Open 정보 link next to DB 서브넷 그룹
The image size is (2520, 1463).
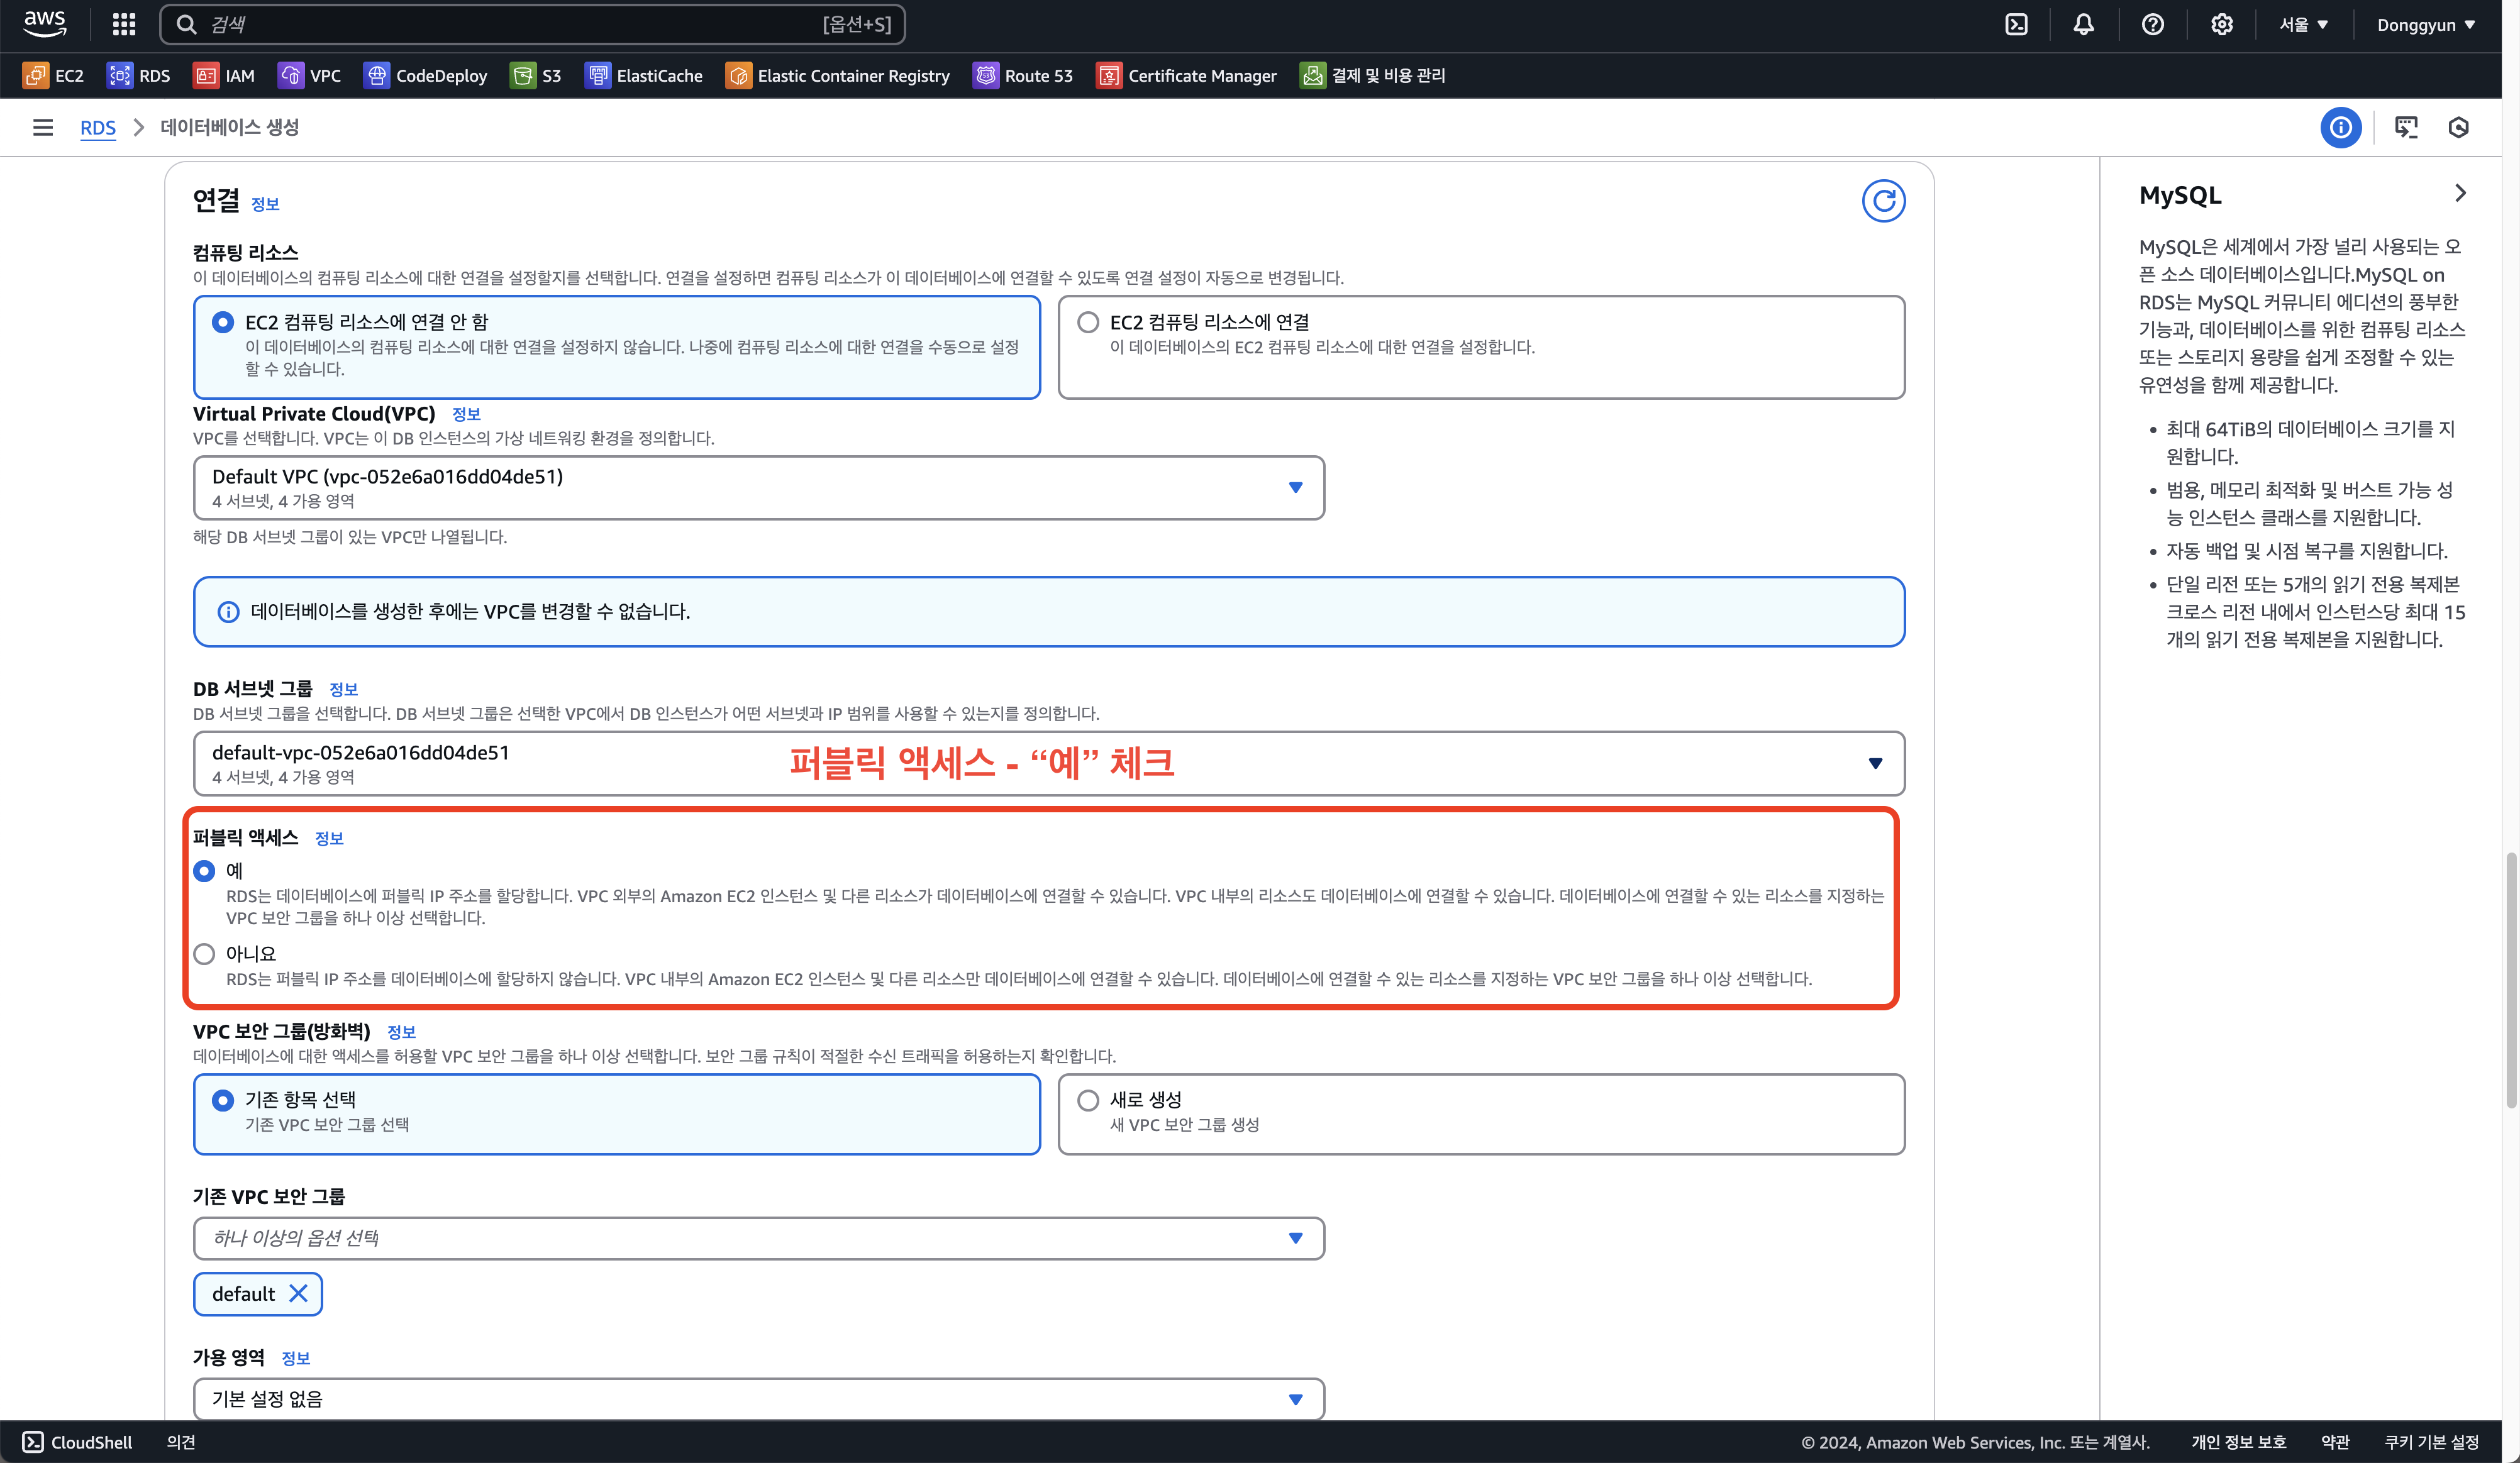point(343,689)
